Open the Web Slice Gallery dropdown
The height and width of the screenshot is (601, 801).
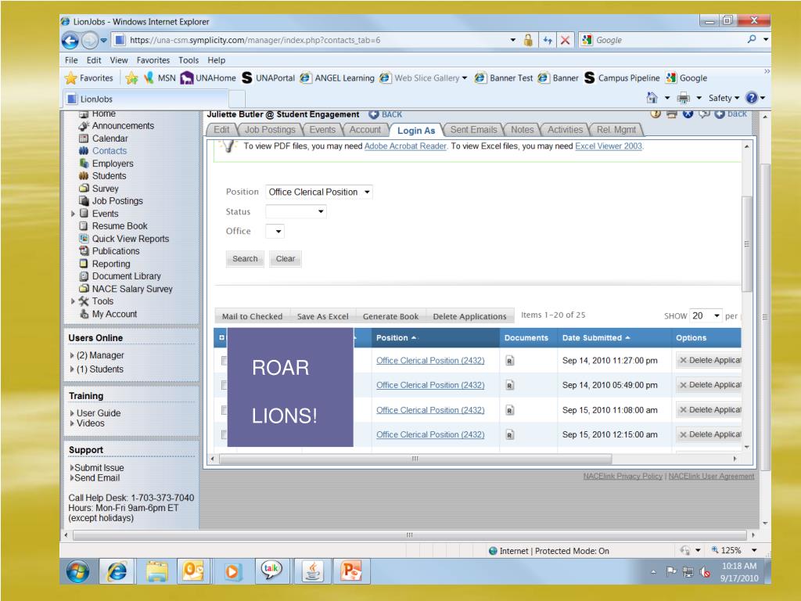(x=465, y=78)
